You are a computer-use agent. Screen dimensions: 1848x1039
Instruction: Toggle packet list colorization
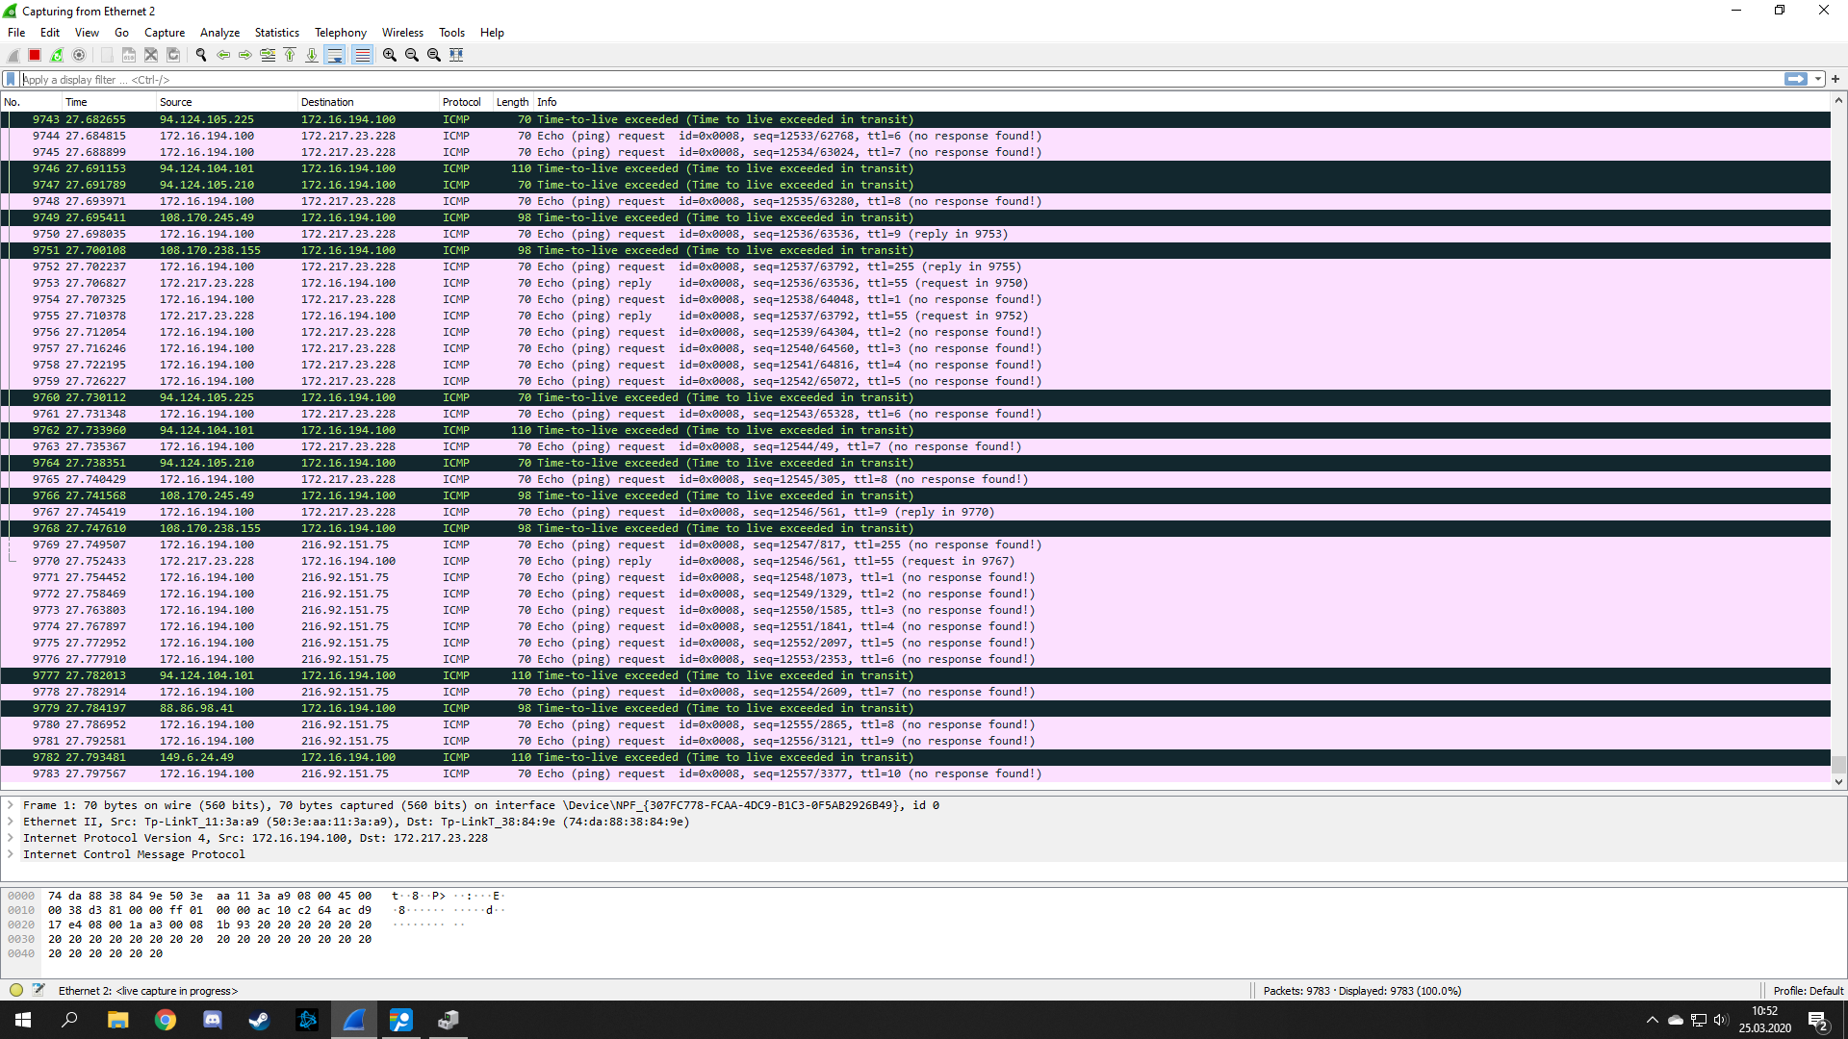click(362, 55)
